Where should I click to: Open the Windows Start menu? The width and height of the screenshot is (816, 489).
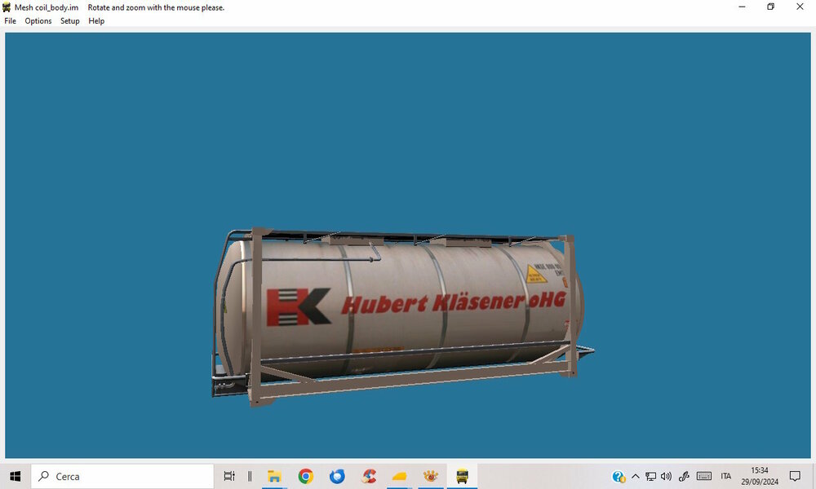[15, 476]
